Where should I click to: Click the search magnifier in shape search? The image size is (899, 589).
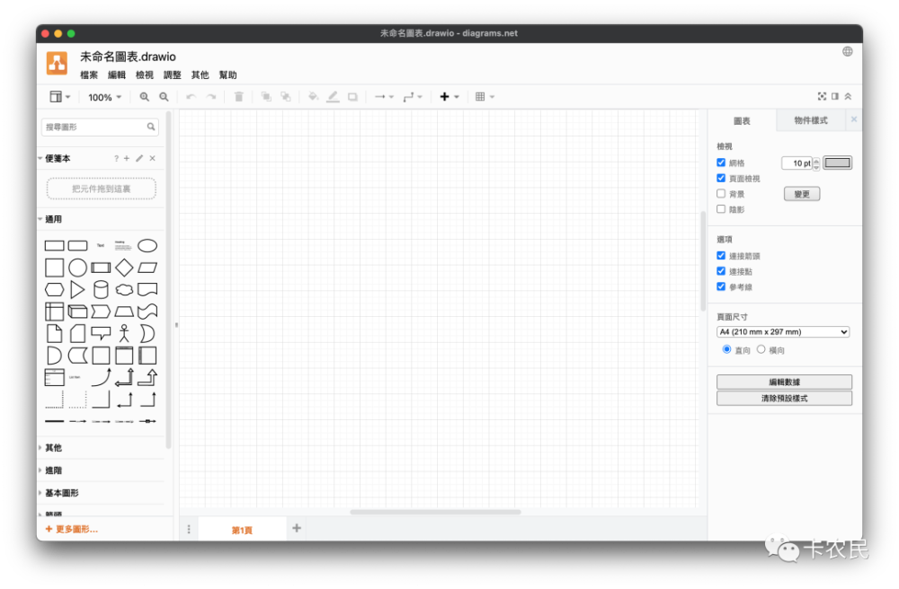[x=151, y=127]
